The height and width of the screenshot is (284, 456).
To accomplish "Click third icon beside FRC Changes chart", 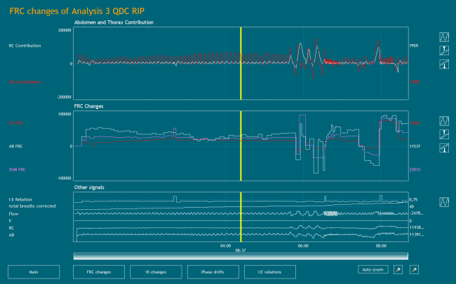I will tap(444, 148).
